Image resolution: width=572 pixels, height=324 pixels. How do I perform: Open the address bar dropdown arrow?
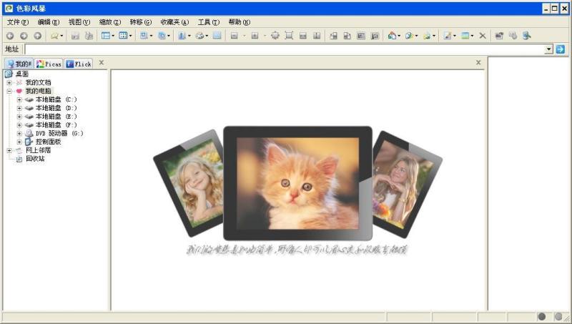click(549, 49)
